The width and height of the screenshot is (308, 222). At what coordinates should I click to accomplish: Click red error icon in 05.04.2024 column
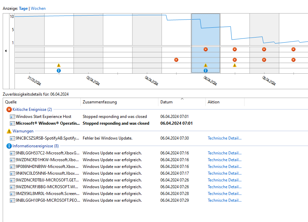tap(176, 60)
